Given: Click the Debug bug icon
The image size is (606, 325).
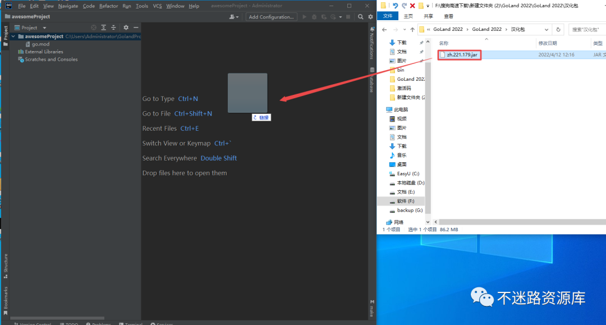Looking at the screenshot, I should (x=314, y=17).
